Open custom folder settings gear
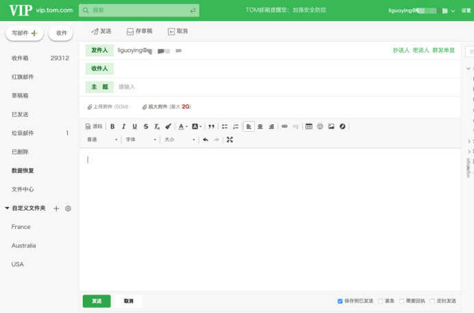The width and height of the screenshot is (474, 313). [x=68, y=208]
